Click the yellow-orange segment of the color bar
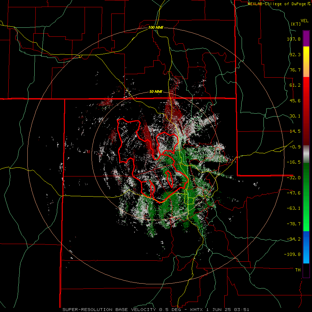This screenshot has width=312, height=312. [306, 62]
